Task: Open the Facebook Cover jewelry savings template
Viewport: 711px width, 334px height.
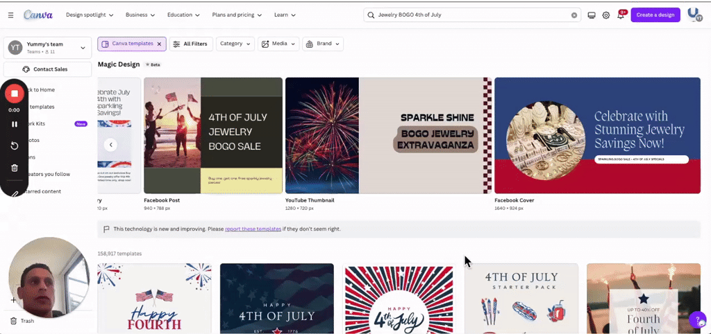Action: pos(597,135)
